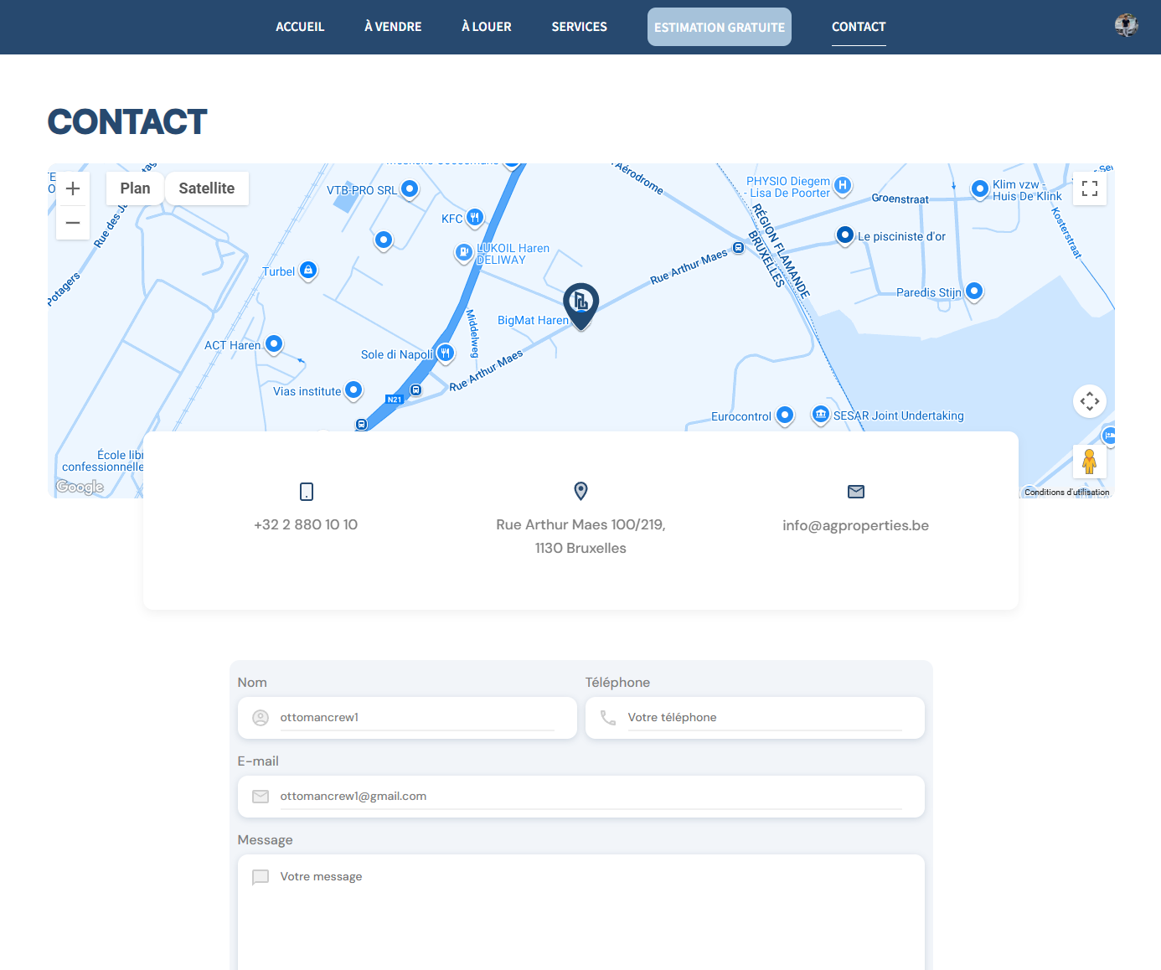Toggle fullscreen map view
Viewport: 1161px width, 970px height.
click(x=1089, y=188)
